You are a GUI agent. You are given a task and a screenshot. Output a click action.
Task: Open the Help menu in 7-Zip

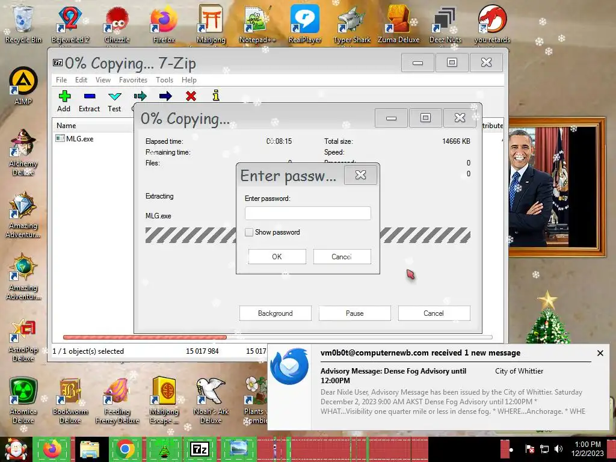pos(189,80)
